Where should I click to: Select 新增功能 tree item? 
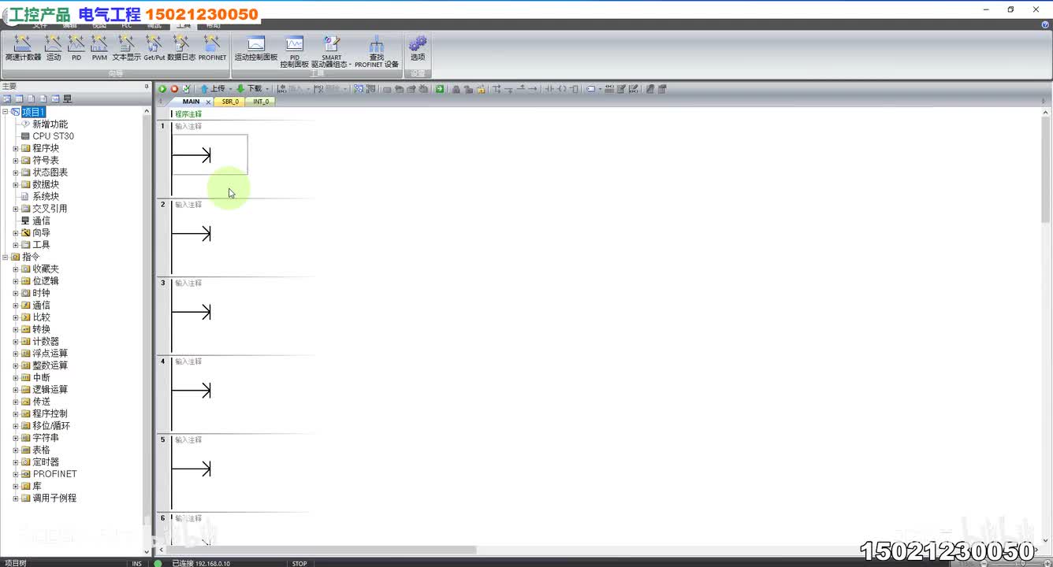pos(50,124)
